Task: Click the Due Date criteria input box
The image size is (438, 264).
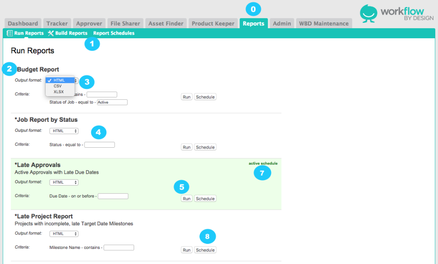Action: pos(113,196)
